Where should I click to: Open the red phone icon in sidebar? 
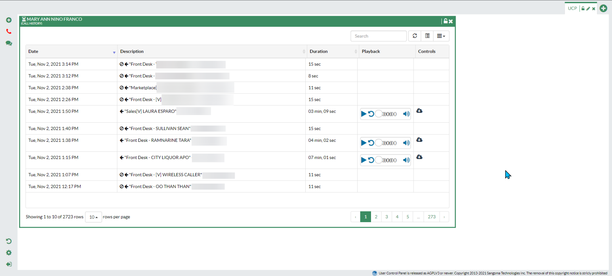9,31
